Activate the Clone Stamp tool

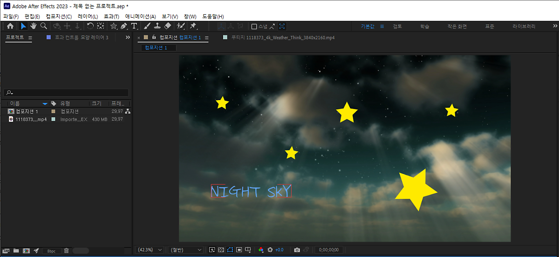157,27
